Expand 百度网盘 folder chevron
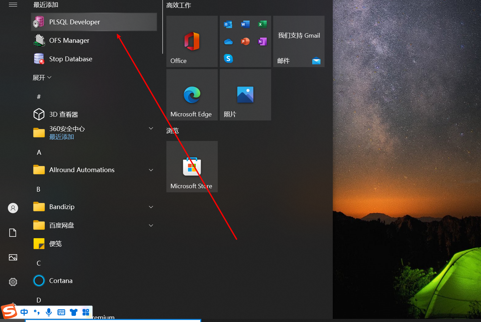 point(151,226)
